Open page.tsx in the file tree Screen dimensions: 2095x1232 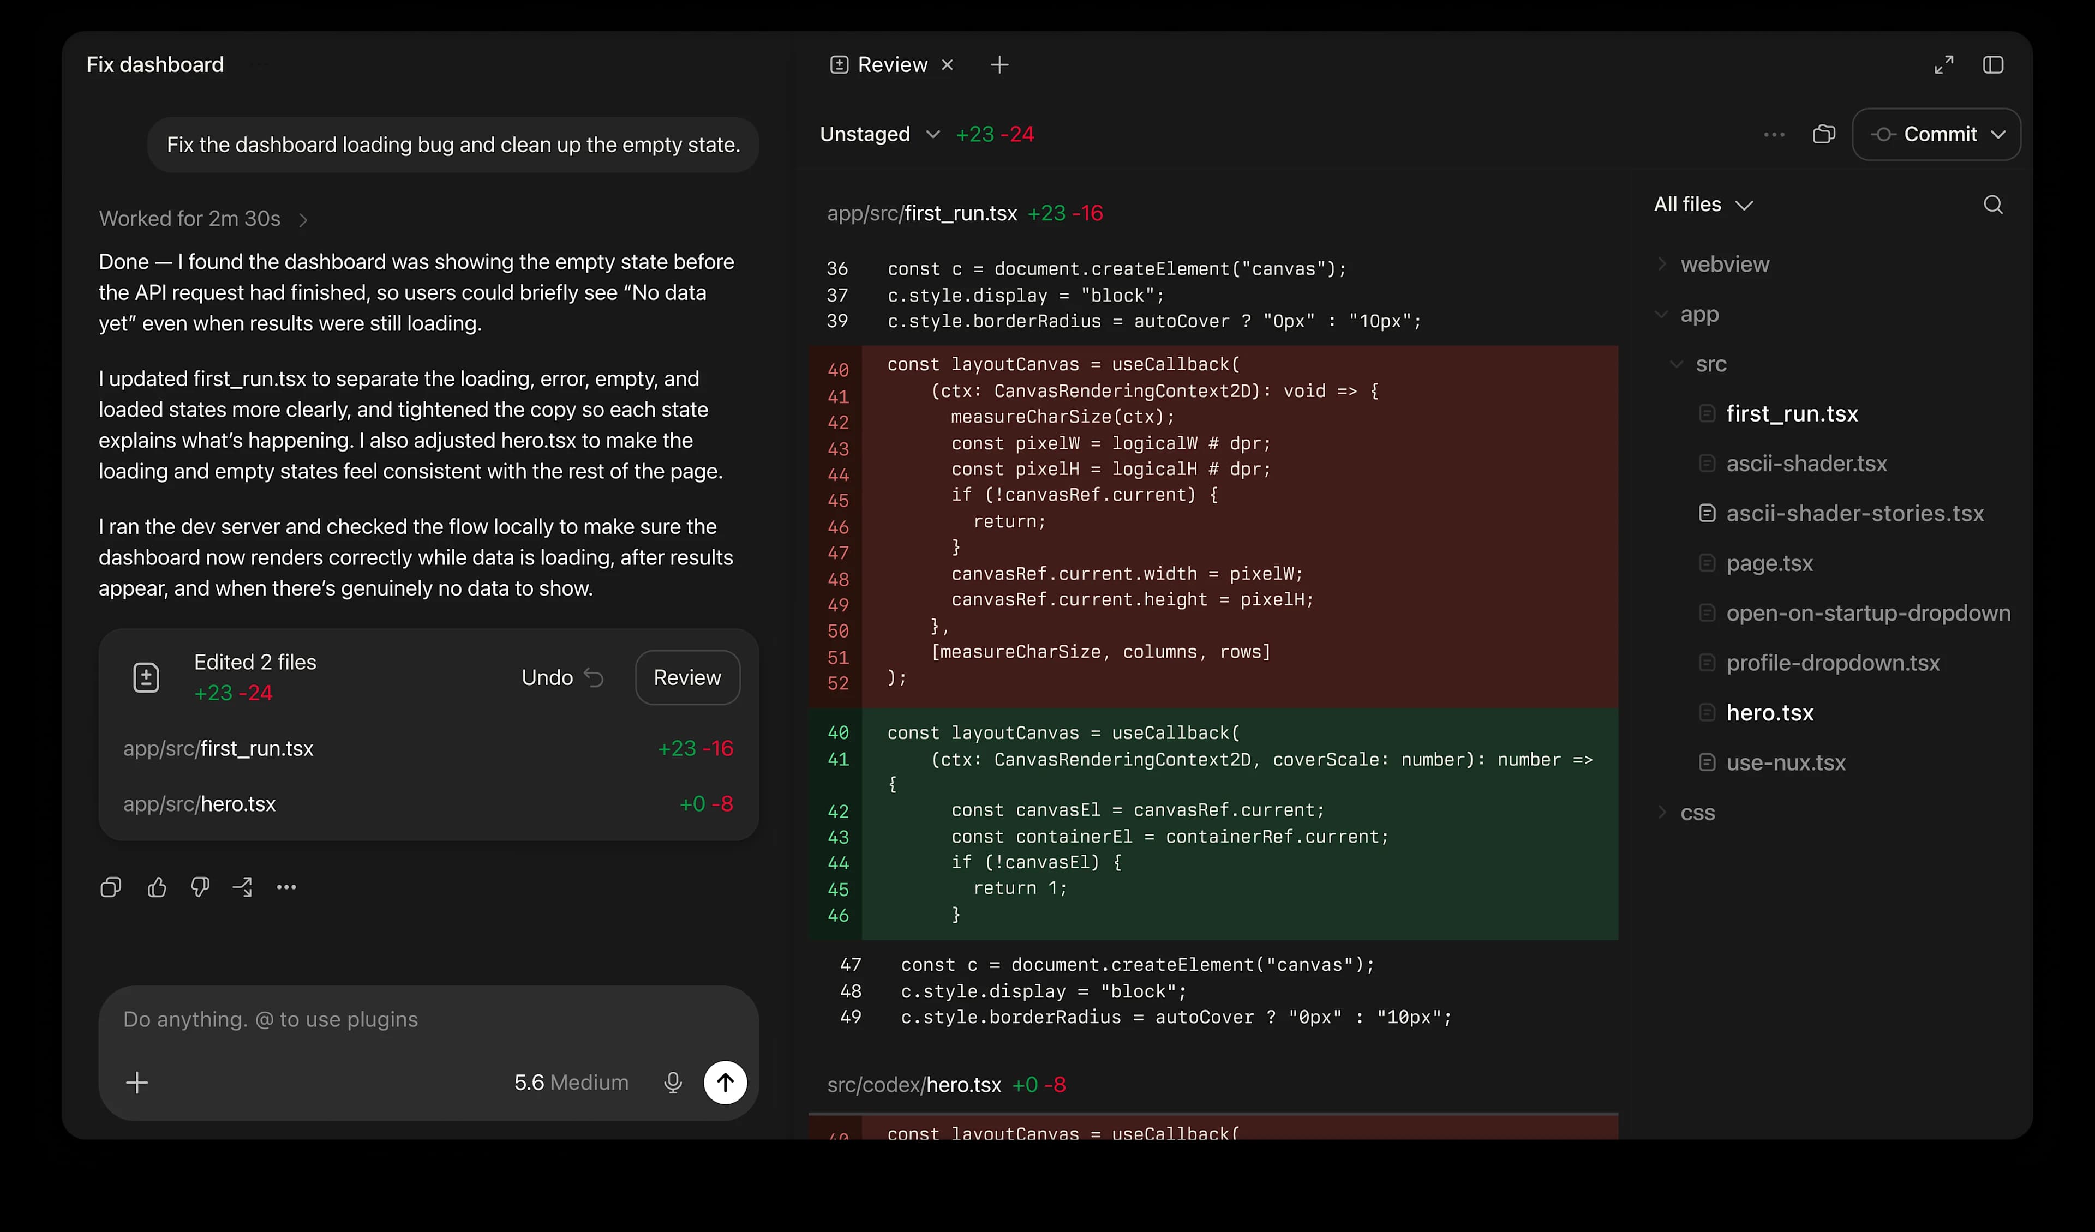point(1769,563)
